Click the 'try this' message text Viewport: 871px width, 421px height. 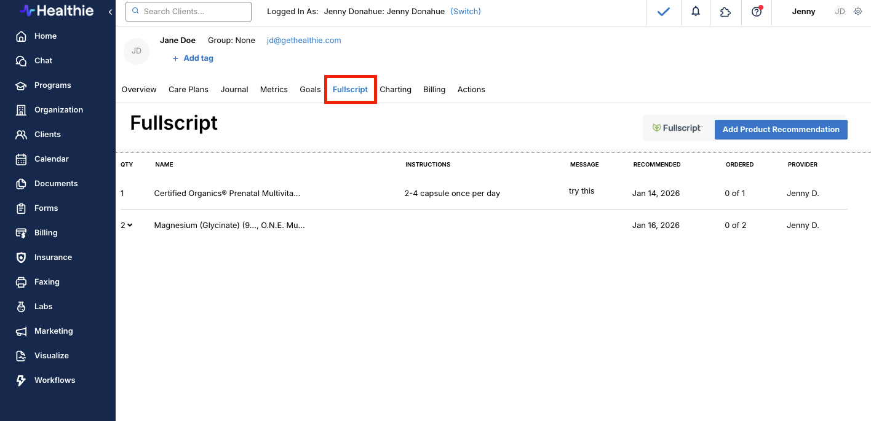coord(581,191)
